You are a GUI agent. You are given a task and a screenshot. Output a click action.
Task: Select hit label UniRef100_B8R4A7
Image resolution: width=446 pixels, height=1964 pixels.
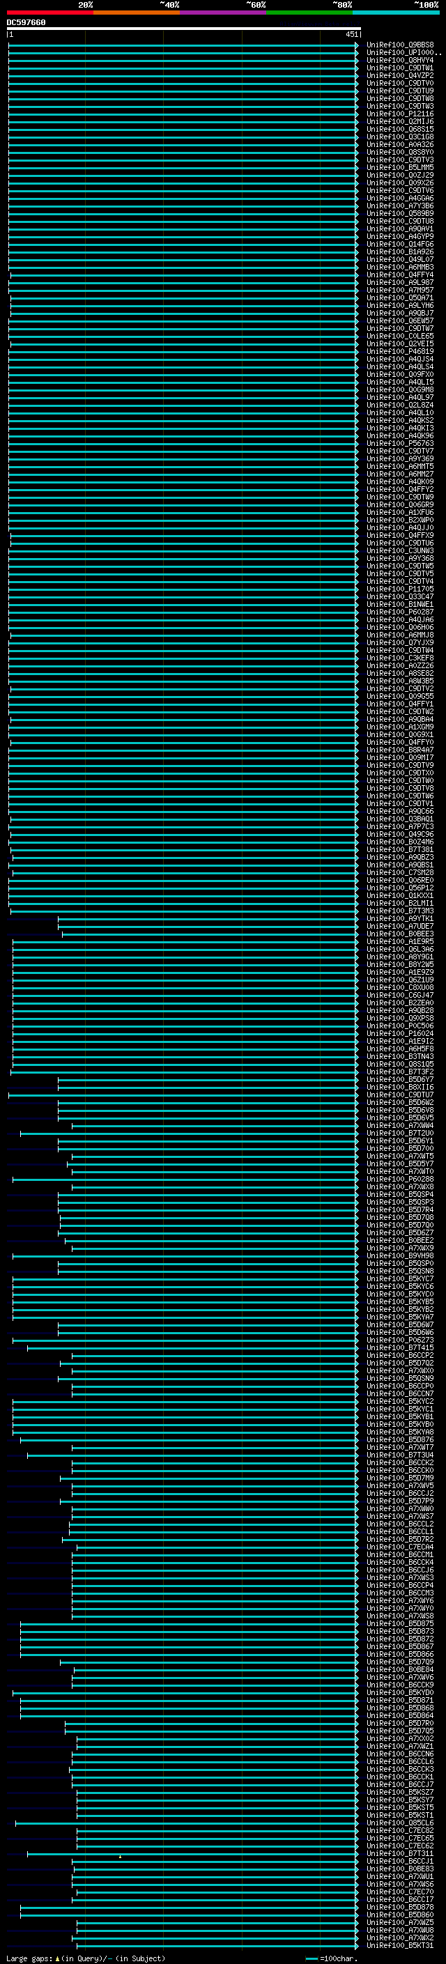(x=400, y=750)
